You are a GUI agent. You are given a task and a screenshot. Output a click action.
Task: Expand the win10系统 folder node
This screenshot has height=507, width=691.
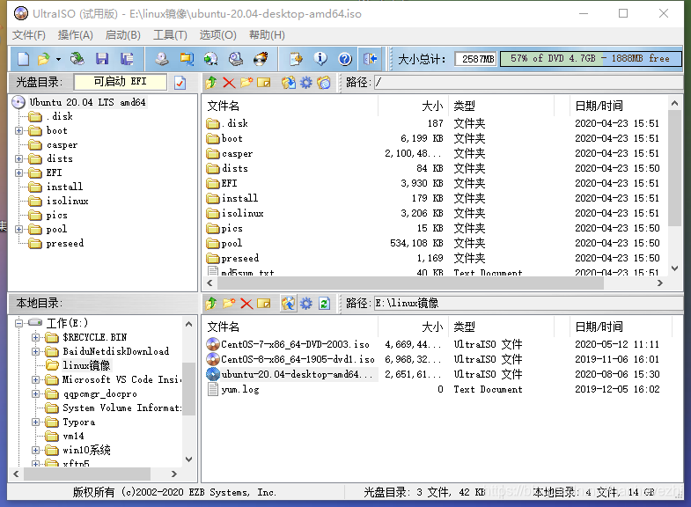36,450
